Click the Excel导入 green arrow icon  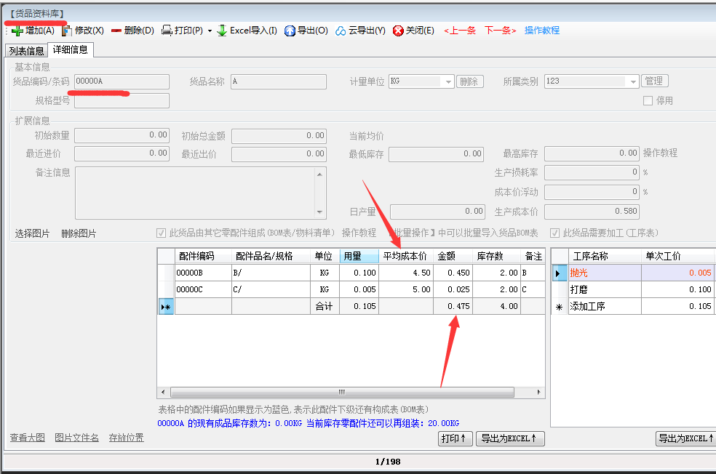222,31
